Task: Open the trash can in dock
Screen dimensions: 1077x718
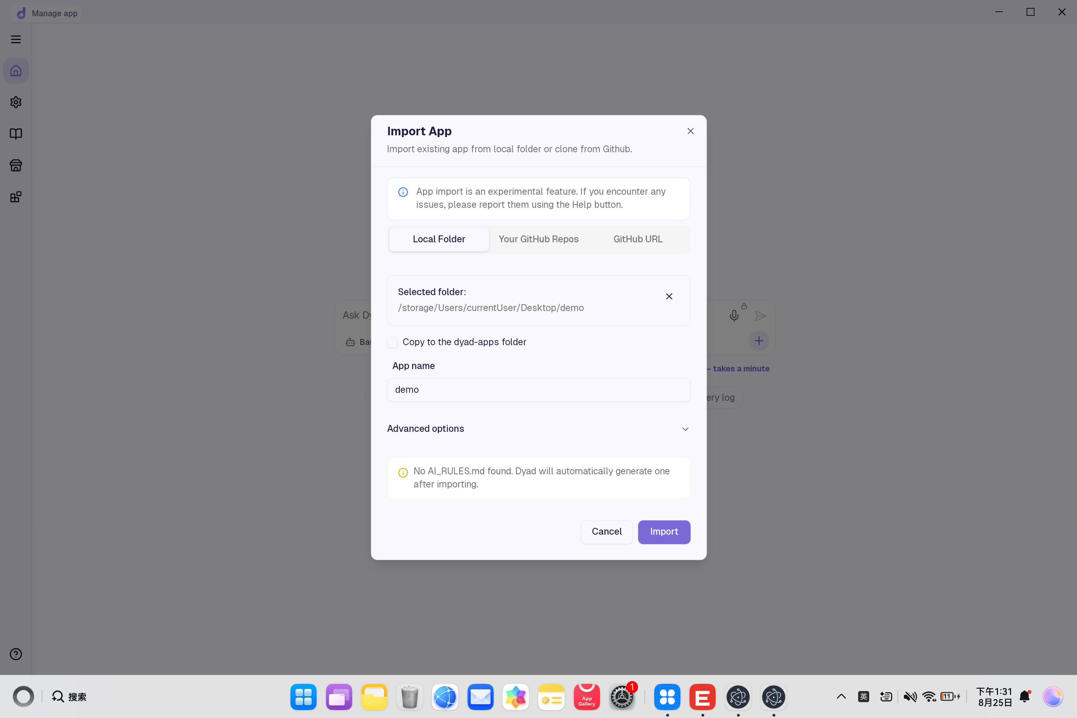Action: (x=409, y=697)
